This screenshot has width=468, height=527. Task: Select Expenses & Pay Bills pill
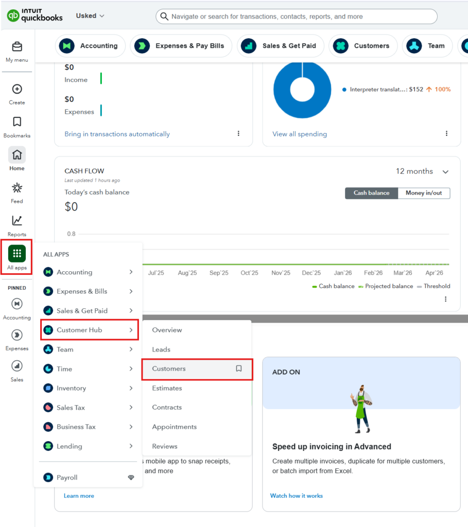[181, 46]
